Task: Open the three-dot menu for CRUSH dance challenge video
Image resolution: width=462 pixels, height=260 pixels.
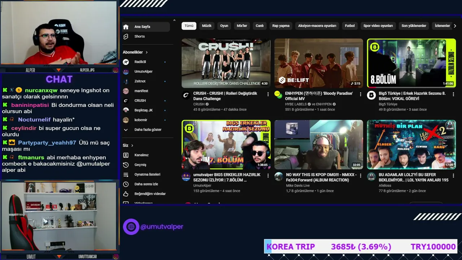Action: 268,94
